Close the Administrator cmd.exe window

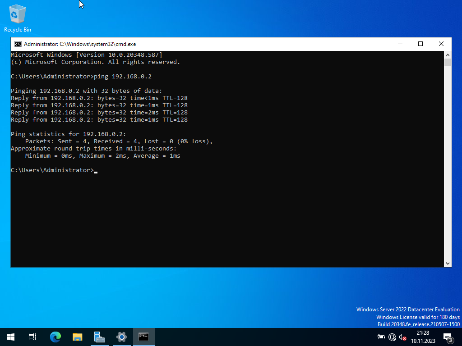[x=441, y=44]
